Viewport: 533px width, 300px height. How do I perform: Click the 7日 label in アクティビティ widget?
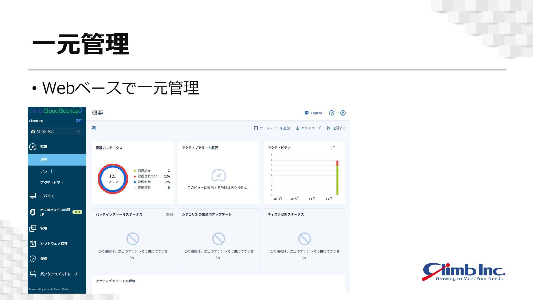click(333, 148)
